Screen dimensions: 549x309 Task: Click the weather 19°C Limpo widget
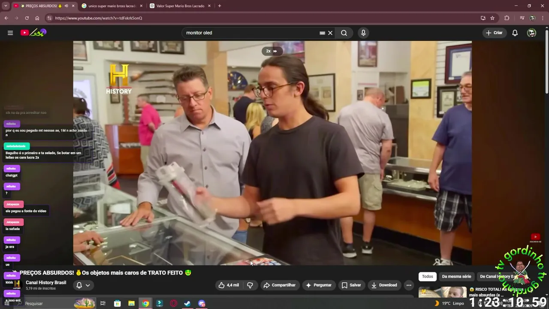(x=449, y=303)
